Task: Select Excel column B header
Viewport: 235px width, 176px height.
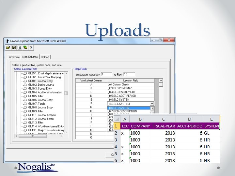Action: pyautogui.click(x=140, y=119)
